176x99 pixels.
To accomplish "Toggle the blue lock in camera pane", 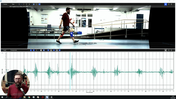I will click(x=166, y=4).
